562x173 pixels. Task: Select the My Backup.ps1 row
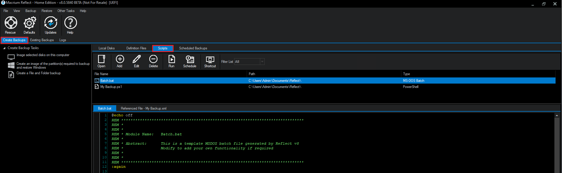[x=324, y=87]
